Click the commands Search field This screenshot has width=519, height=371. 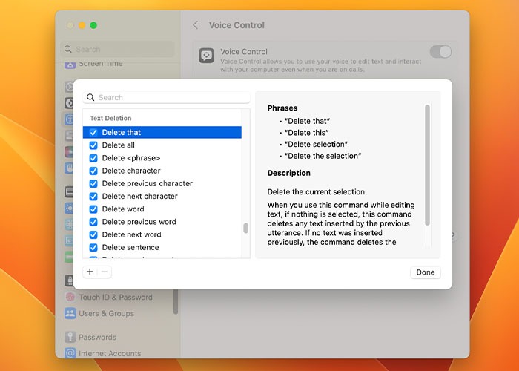click(167, 97)
